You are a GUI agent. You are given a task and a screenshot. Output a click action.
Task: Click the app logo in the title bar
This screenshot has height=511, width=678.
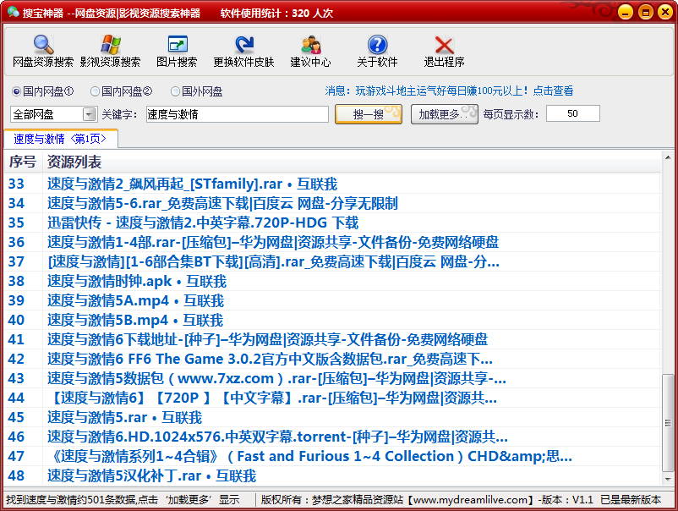coord(13,12)
